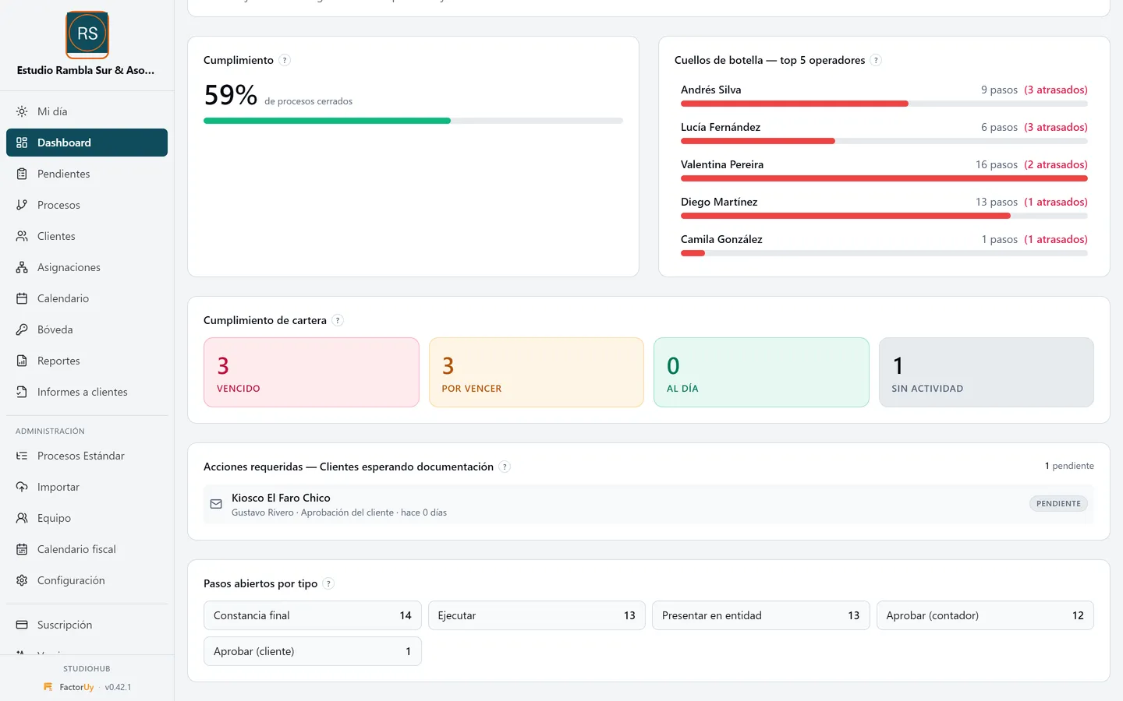Image resolution: width=1123 pixels, height=701 pixels.
Task: Click the green 59% compliance progress bar
Action: pos(327,121)
